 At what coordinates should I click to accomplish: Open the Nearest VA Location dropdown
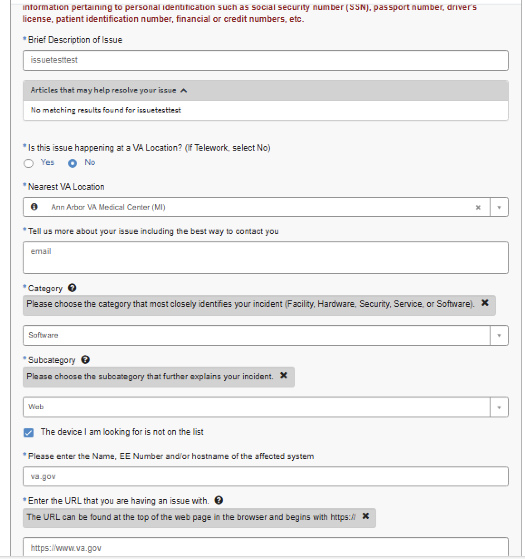499,207
